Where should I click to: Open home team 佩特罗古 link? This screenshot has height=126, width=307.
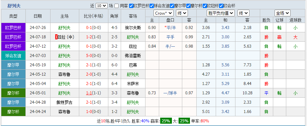pos(65,102)
